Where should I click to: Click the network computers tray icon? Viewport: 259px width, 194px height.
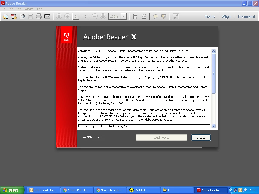point(235,190)
